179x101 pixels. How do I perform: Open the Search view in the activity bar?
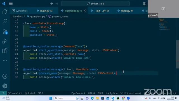click(x=5, y=21)
